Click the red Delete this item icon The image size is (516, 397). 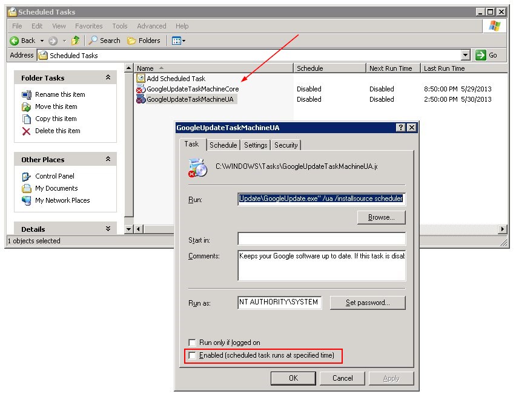point(26,131)
